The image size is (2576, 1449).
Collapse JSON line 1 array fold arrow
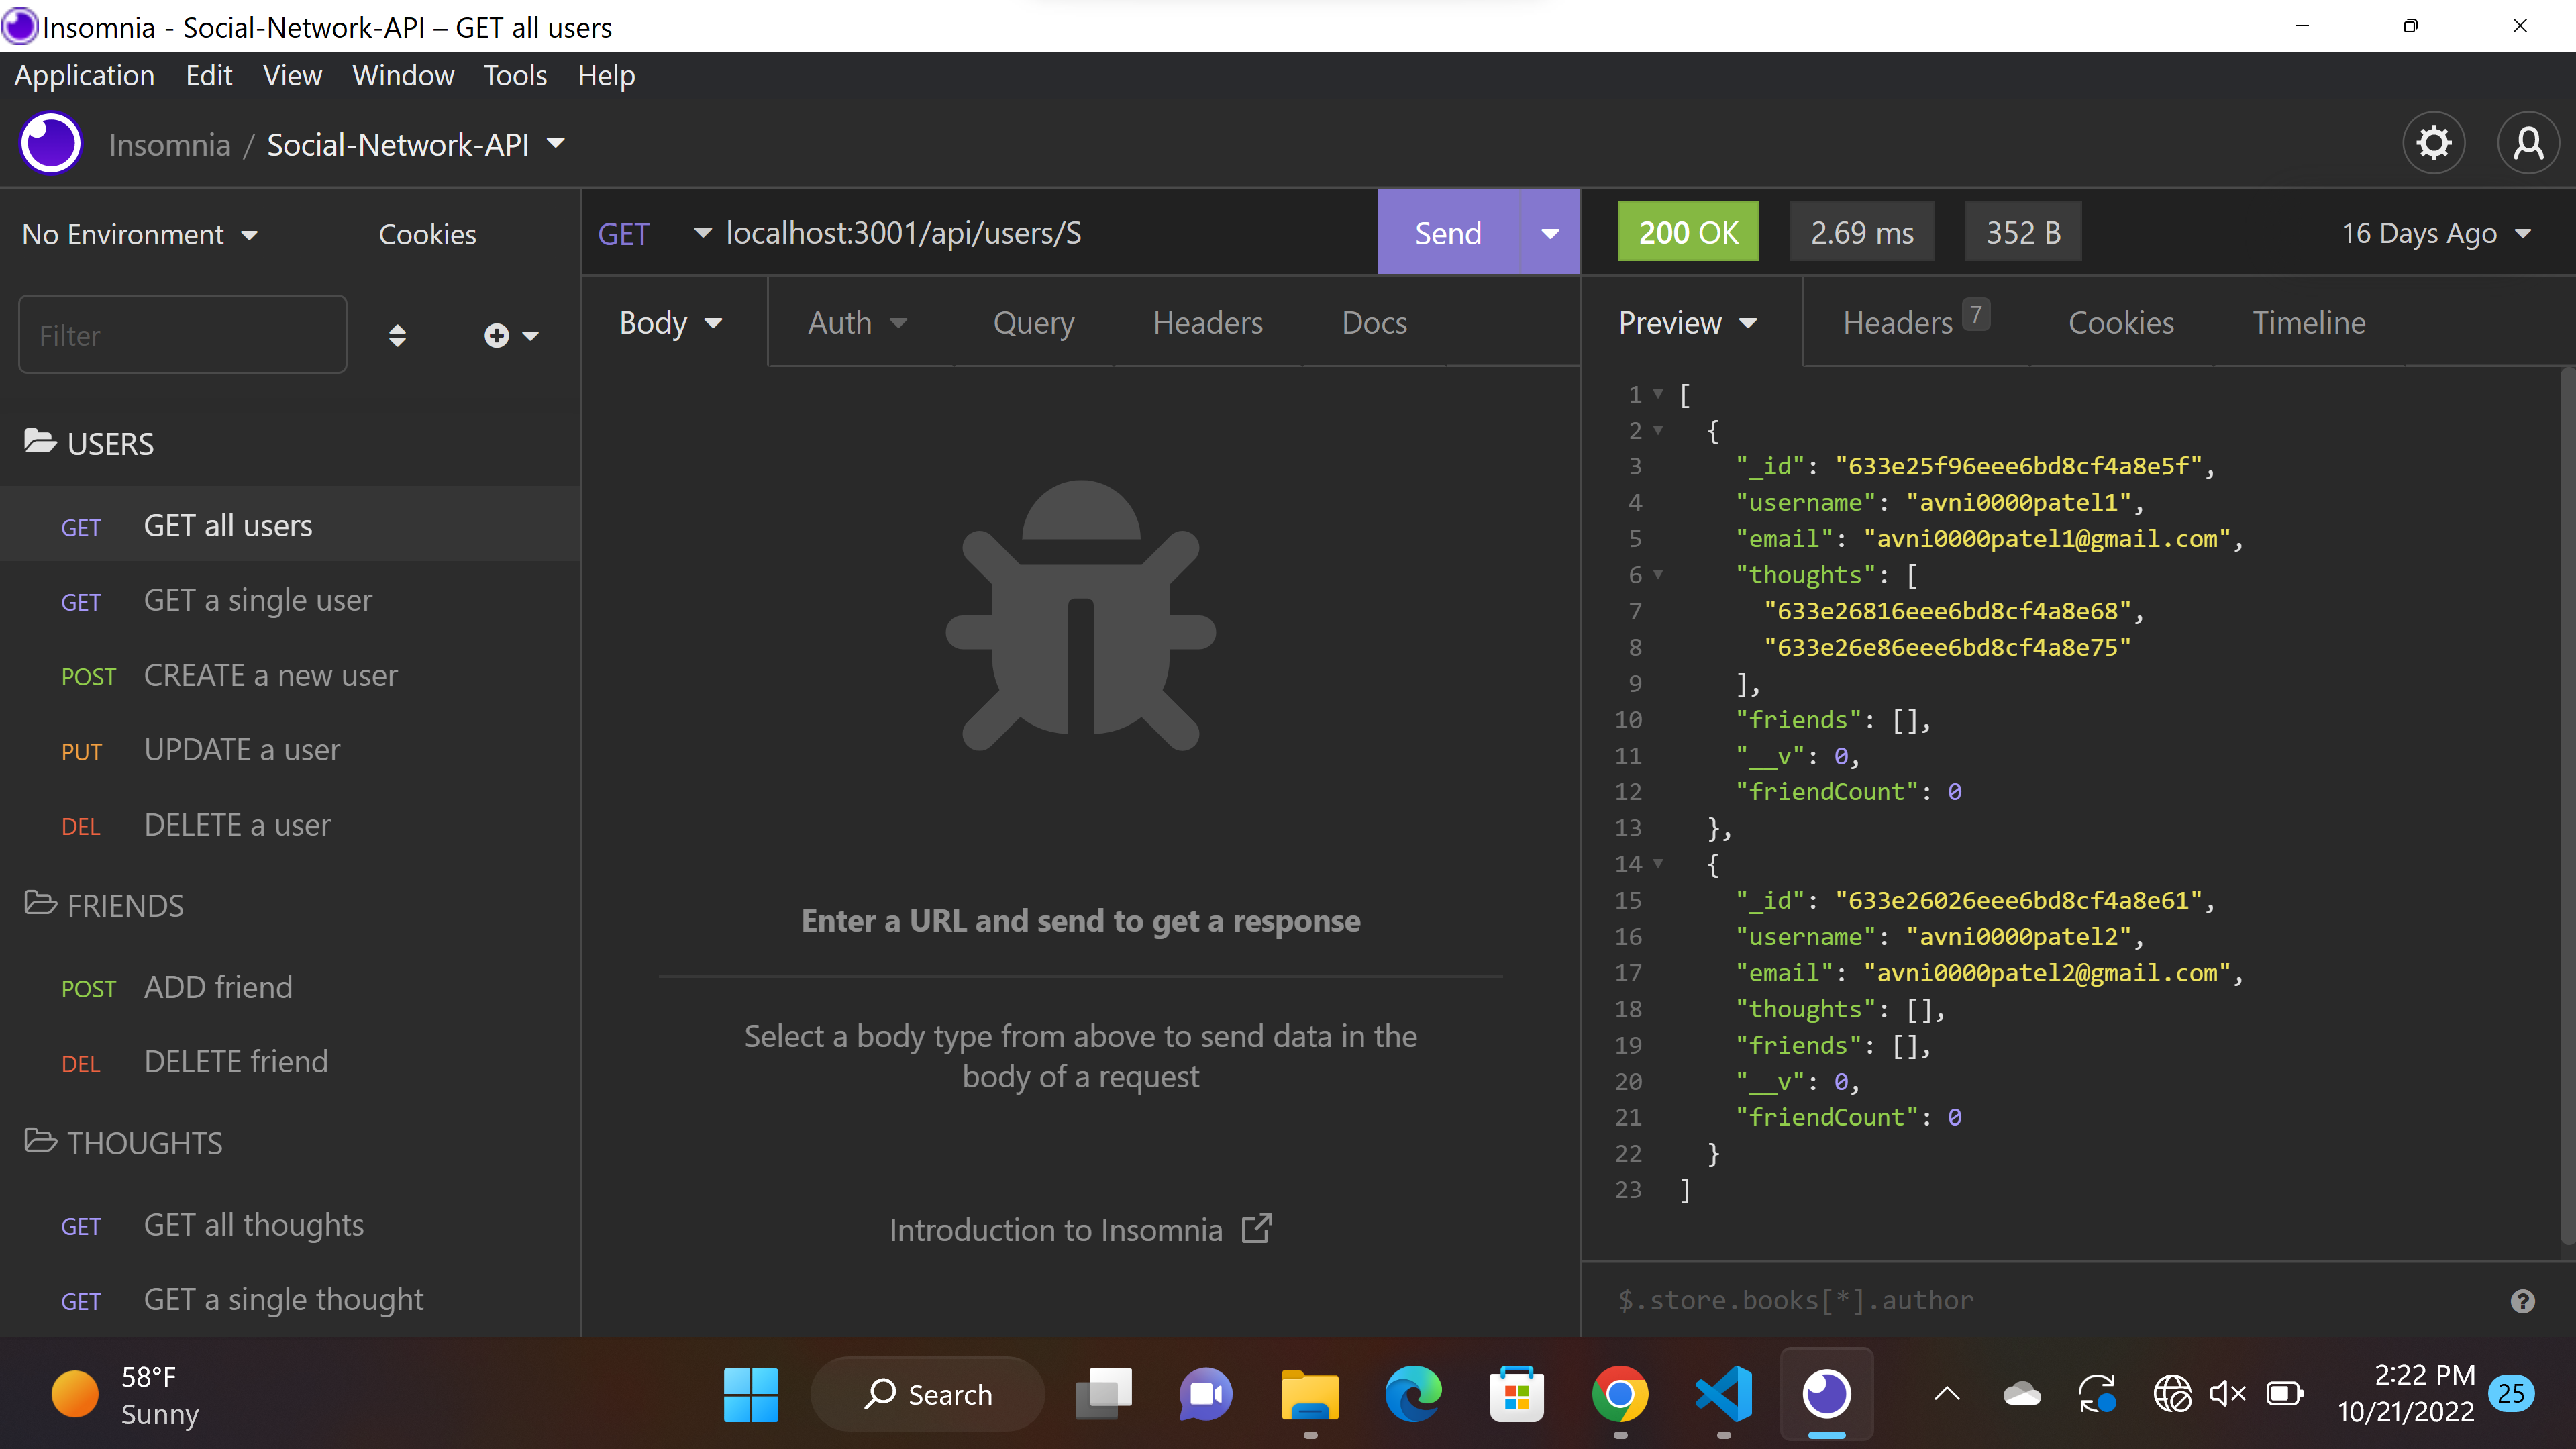pos(1657,394)
